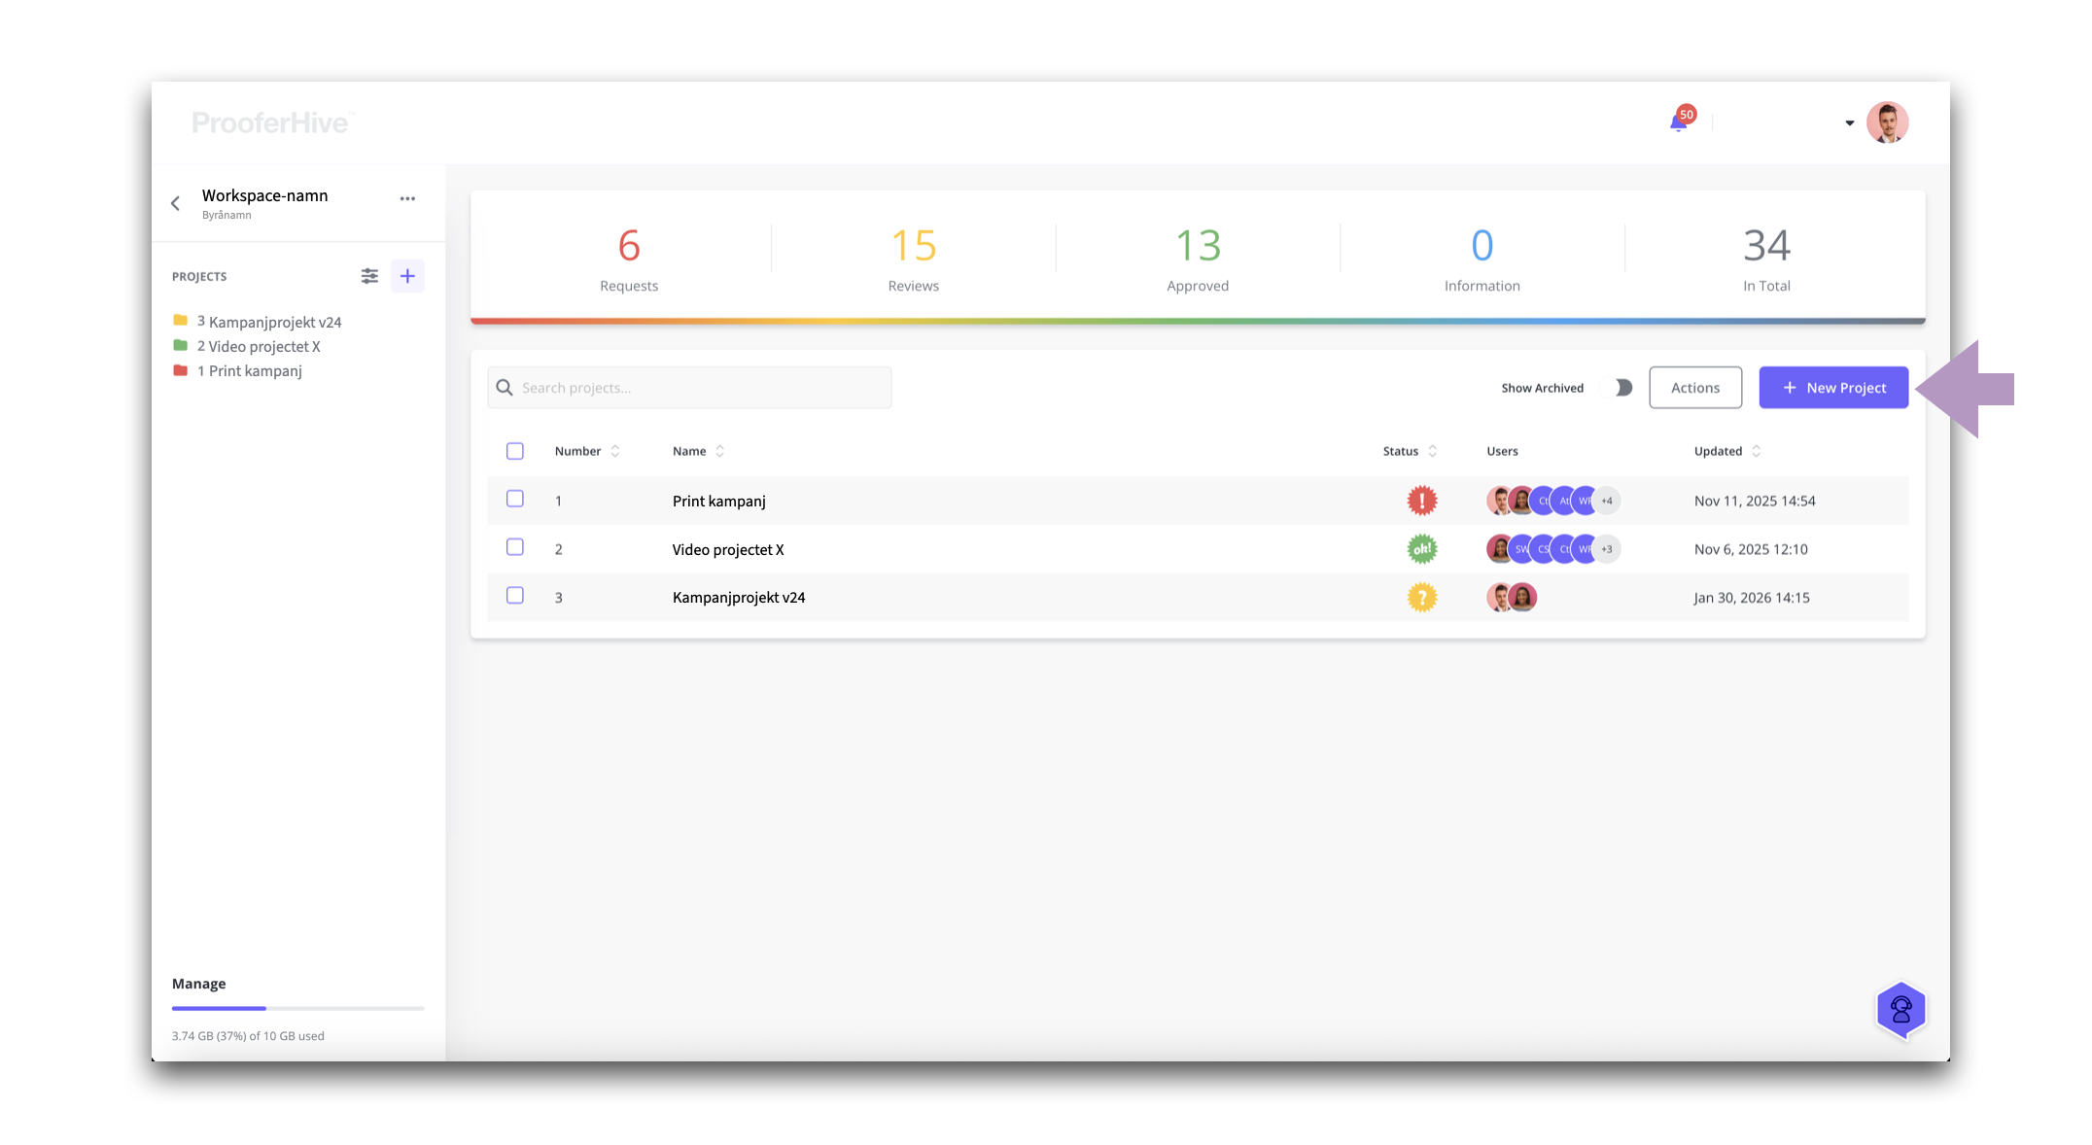This screenshot has height=1145, width=2092.
Task: Click the project filter sliders icon
Action: pos(369,276)
